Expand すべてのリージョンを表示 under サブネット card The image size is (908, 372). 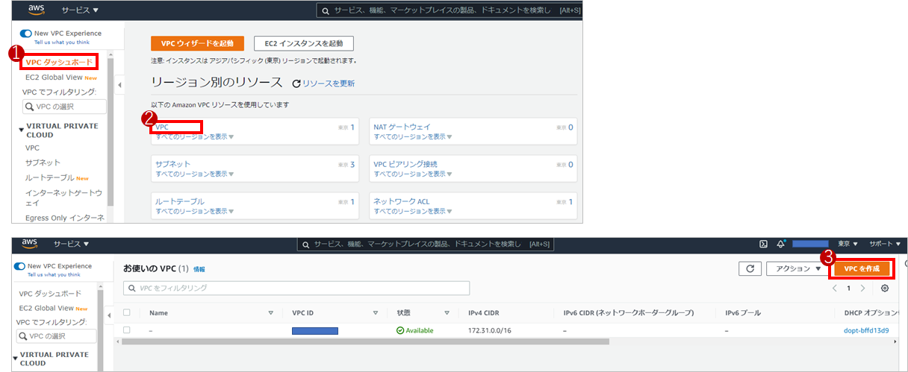coord(195,174)
